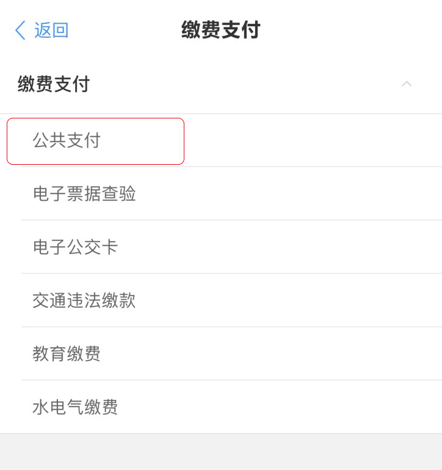442x470 pixels.
Task: Go to 教育缴费
Action: click(x=67, y=354)
